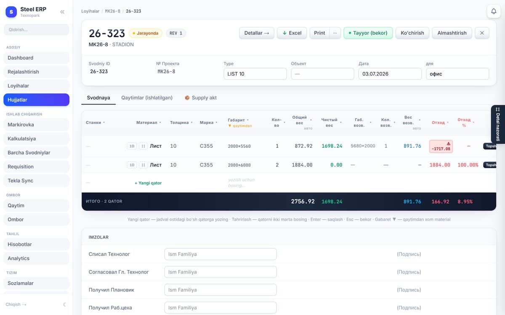Focus the Qidirish search field
The height and width of the screenshot is (315, 505).
(x=36, y=30)
